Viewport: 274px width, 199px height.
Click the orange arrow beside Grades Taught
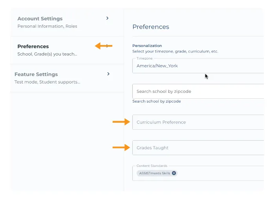point(121,148)
